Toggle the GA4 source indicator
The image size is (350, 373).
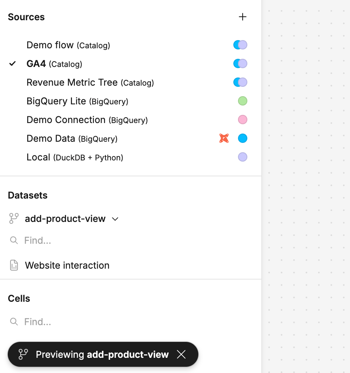tap(240, 63)
